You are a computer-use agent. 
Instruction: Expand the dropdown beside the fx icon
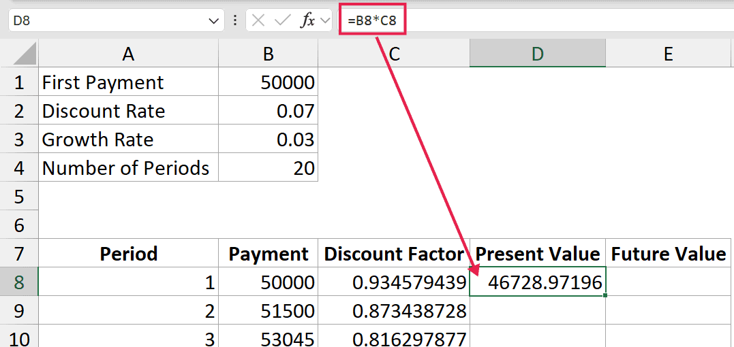pyautogui.click(x=325, y=21)
